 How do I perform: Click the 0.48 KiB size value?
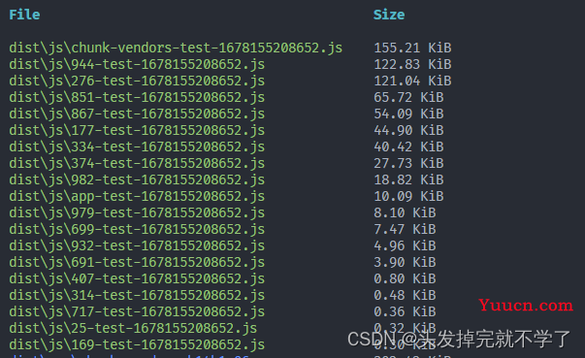tap(405, 295)
